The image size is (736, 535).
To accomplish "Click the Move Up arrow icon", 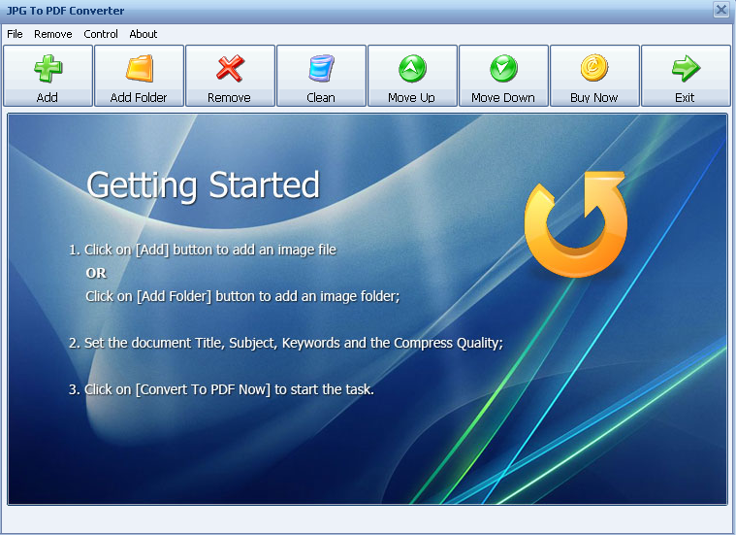I will pos(412,69).
